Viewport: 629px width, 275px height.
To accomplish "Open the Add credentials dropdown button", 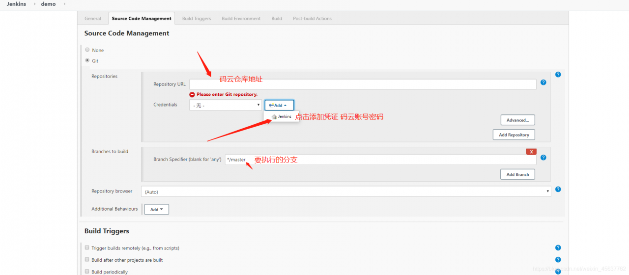I will (279, 105).
